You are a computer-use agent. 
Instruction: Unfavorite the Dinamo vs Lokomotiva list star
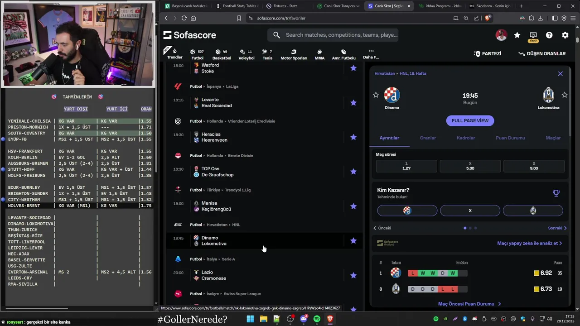(353, 241)
